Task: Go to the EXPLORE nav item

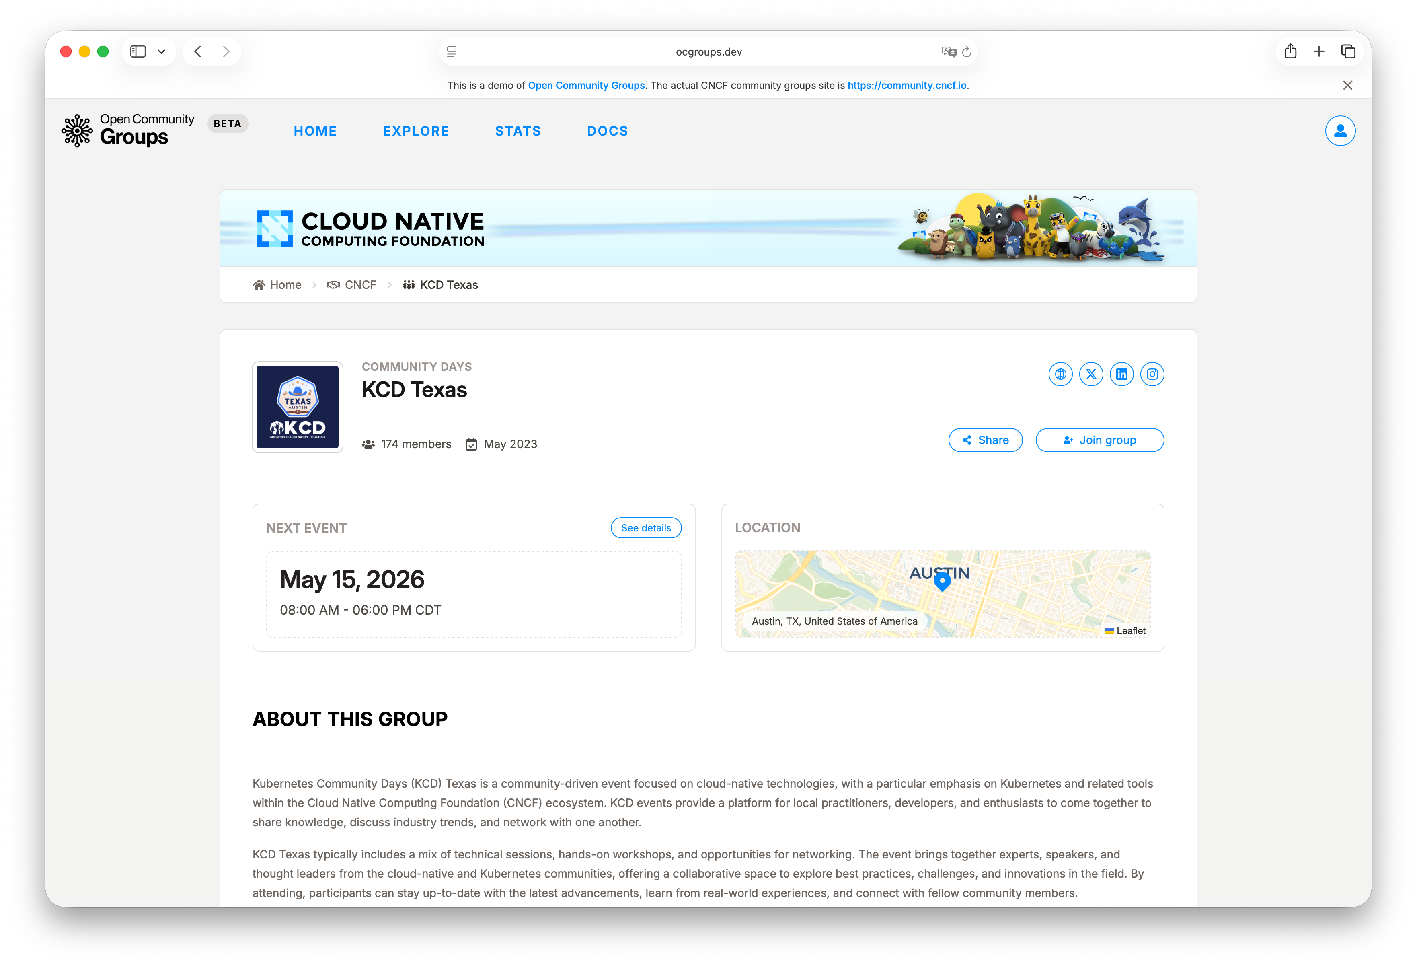Action: tap(416, 131)
